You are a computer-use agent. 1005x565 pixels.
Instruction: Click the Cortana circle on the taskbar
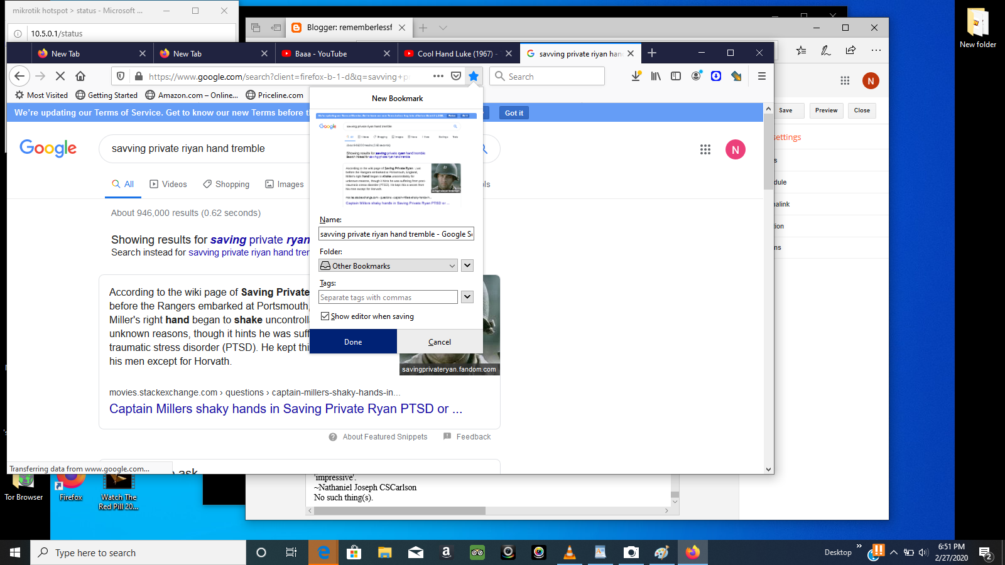(x=261, y=552)
